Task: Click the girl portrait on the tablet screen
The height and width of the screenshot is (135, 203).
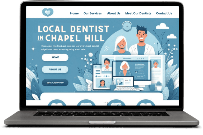Action: [102, 83]
